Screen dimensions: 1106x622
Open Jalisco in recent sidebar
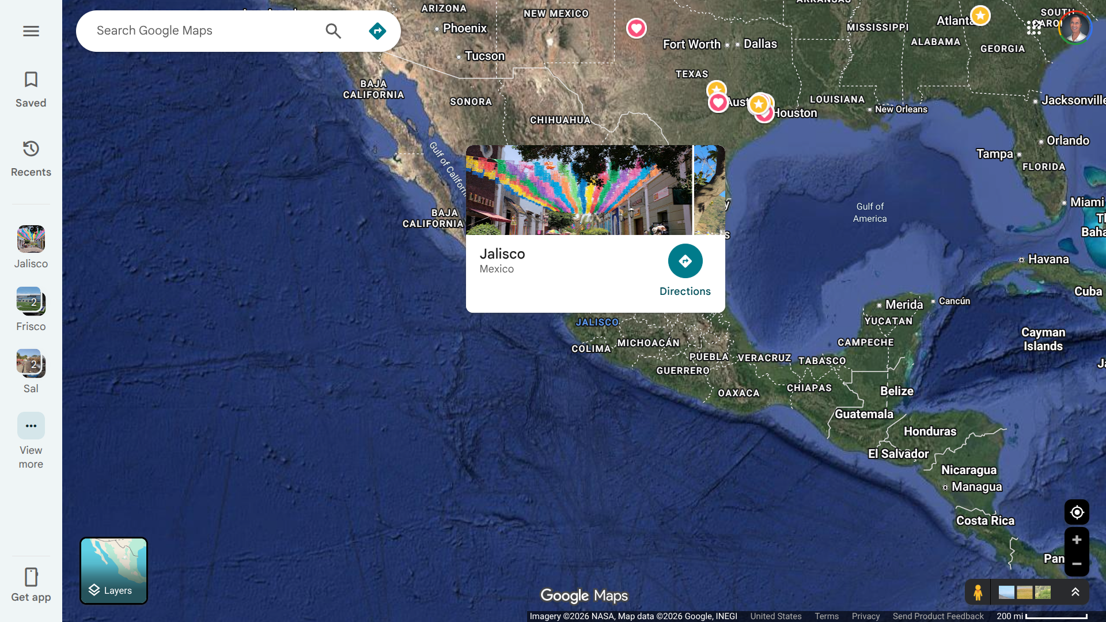(31, 247)
